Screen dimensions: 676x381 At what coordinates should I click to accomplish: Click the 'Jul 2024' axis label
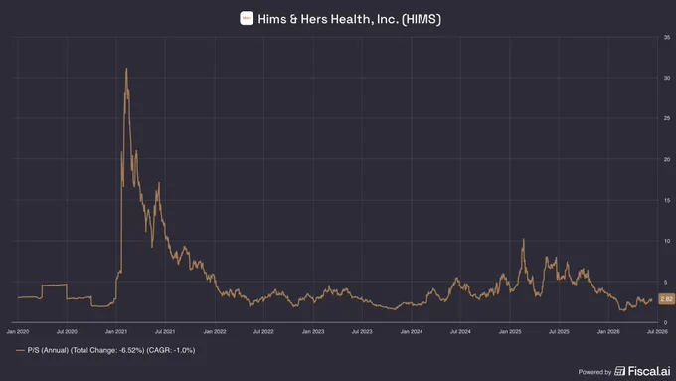tap(460, 332)
